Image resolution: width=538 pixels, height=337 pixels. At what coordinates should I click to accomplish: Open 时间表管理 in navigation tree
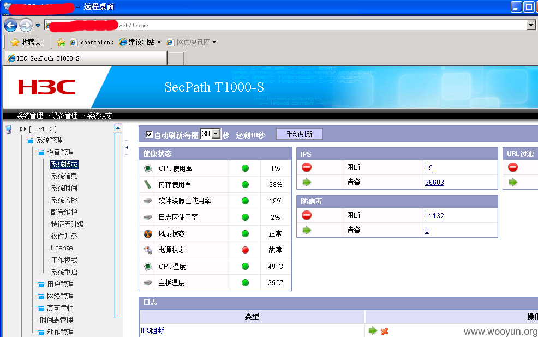pyautogui.click(x=56, y=320)
